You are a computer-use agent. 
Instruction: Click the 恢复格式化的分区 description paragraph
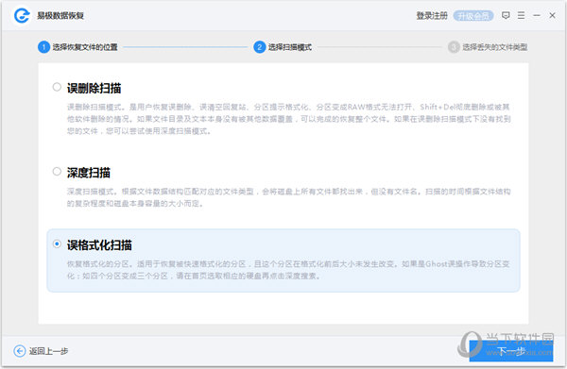point(288,270)
